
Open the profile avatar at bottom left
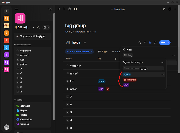6,127
